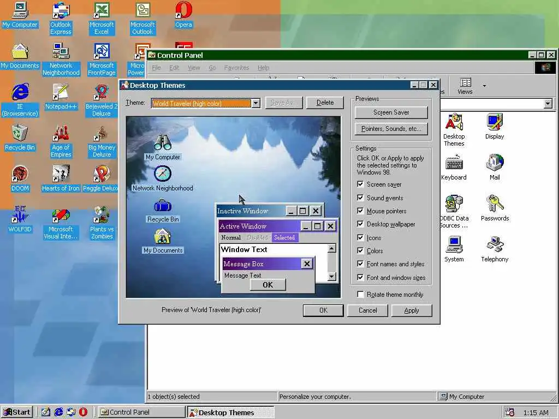
Task: Launch Notepad++ desktop shortcut
Action: coord(61,97)
